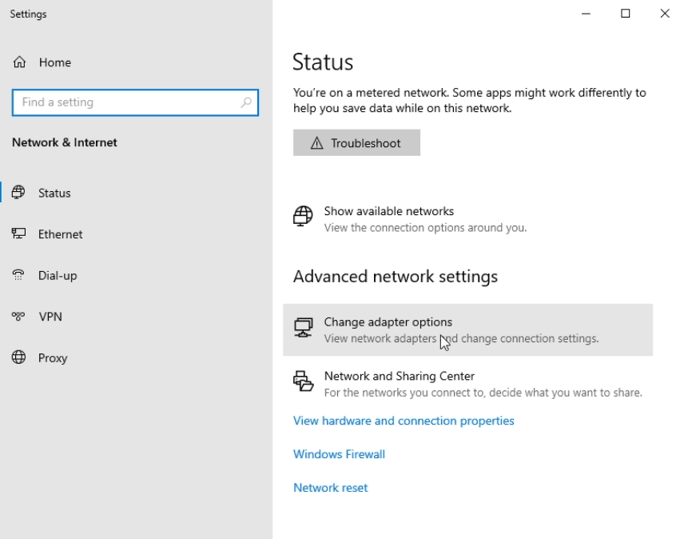Screen dimensions: 680x539
Task: Close the Settings window
Action: (664, 14)
